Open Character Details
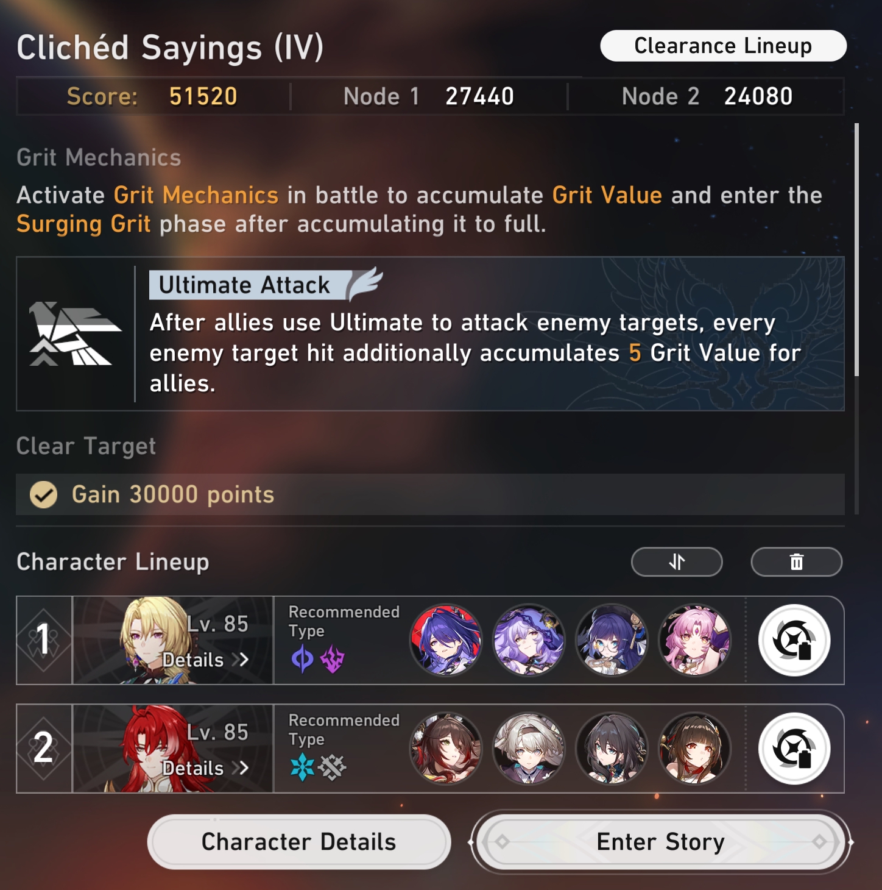The image size is (882, 890). 299,842
